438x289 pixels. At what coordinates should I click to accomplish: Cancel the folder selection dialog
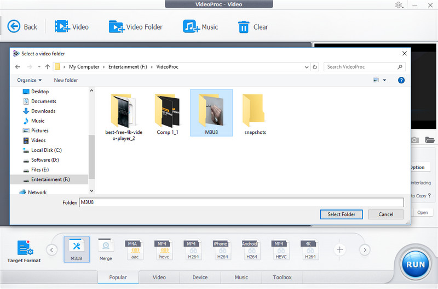tap(386, 214)
